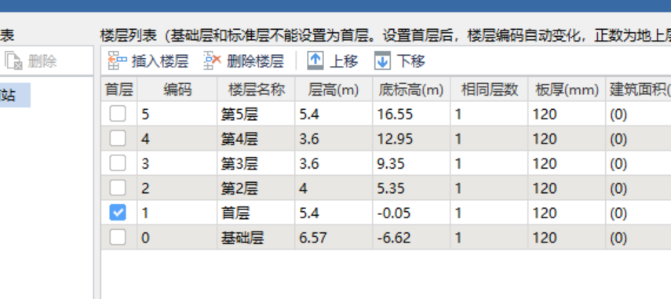
Task: Click the 插入楼层 insert floor icon
Action: click(117, 61)
